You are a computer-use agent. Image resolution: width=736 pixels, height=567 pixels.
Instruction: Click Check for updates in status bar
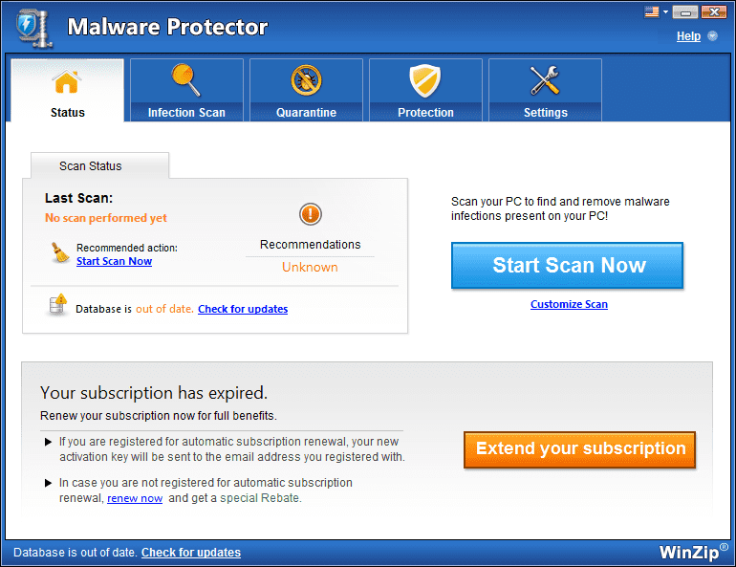[x=191, y=553]
